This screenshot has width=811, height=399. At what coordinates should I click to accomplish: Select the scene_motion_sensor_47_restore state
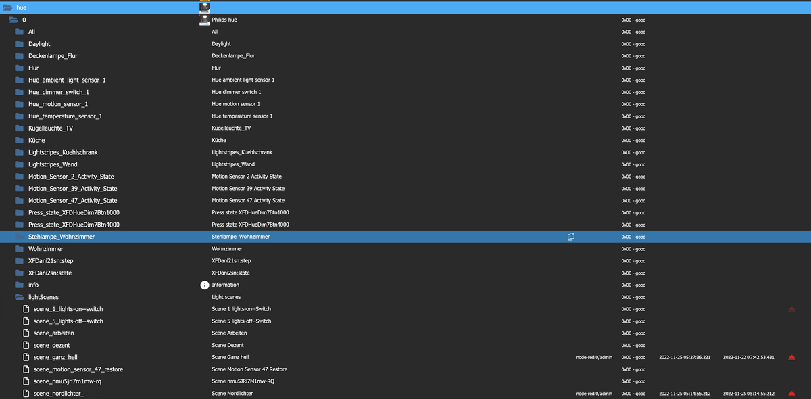tap(78, 369)
